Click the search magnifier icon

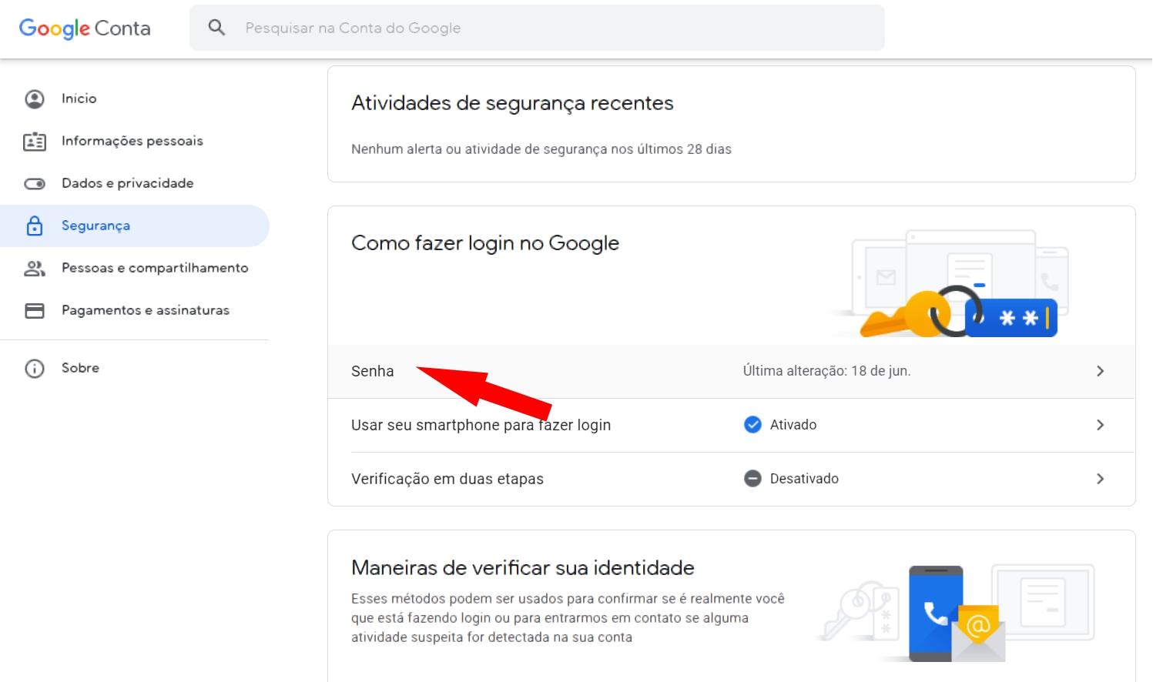click(x=217, y=28)
